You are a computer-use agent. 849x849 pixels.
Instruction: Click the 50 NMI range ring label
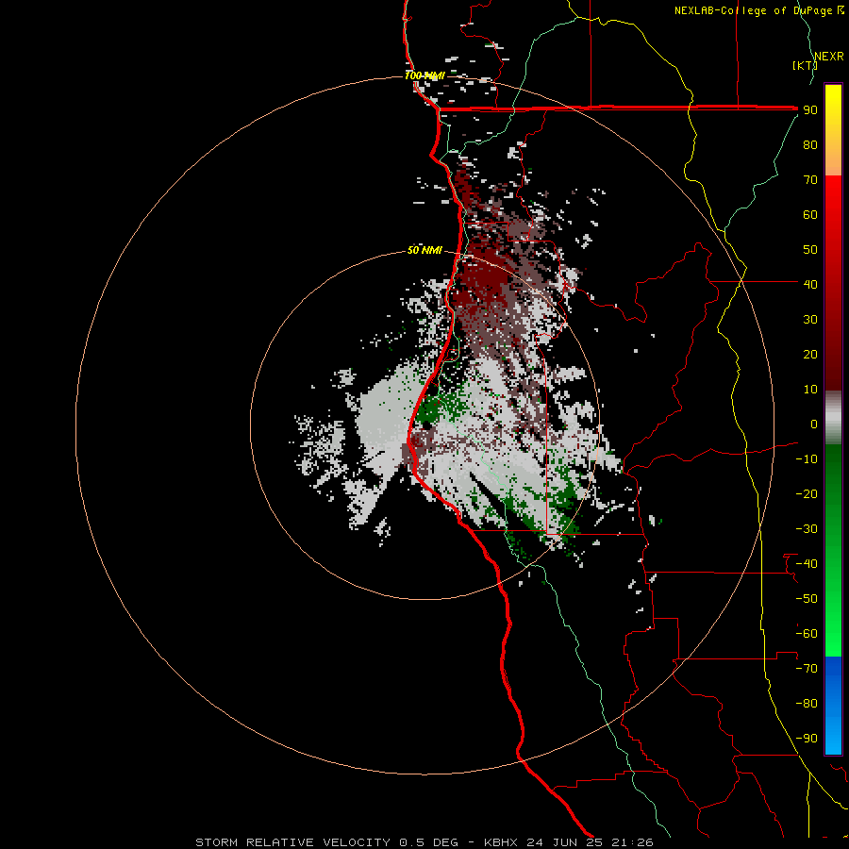click(424, 250)
